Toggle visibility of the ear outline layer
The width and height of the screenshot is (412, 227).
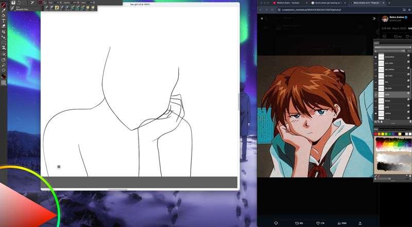(x=376, y=69)
